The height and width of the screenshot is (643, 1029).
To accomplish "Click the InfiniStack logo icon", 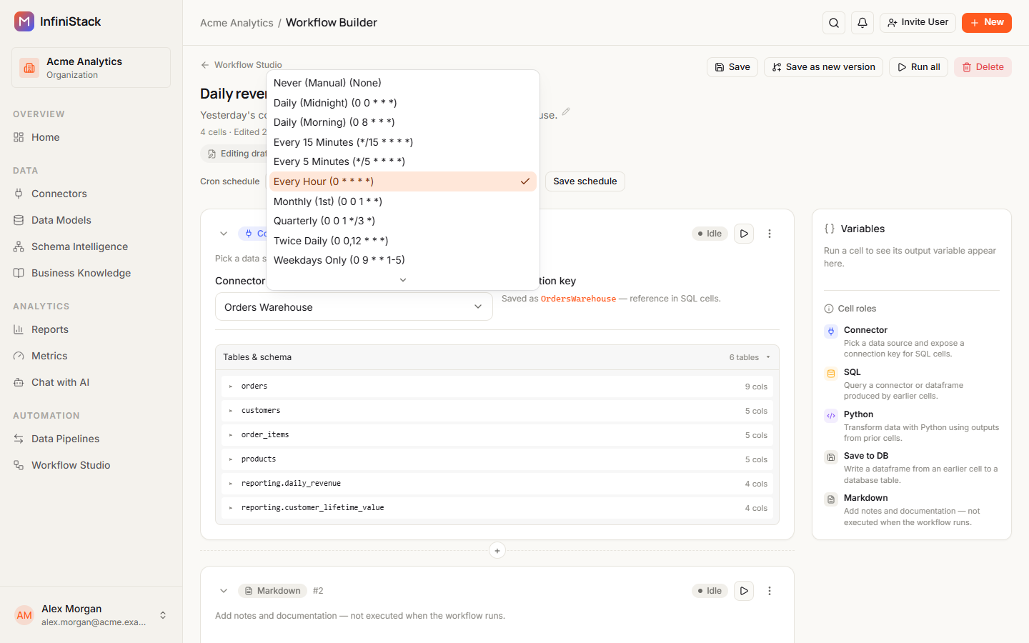I will click(24, 21).
